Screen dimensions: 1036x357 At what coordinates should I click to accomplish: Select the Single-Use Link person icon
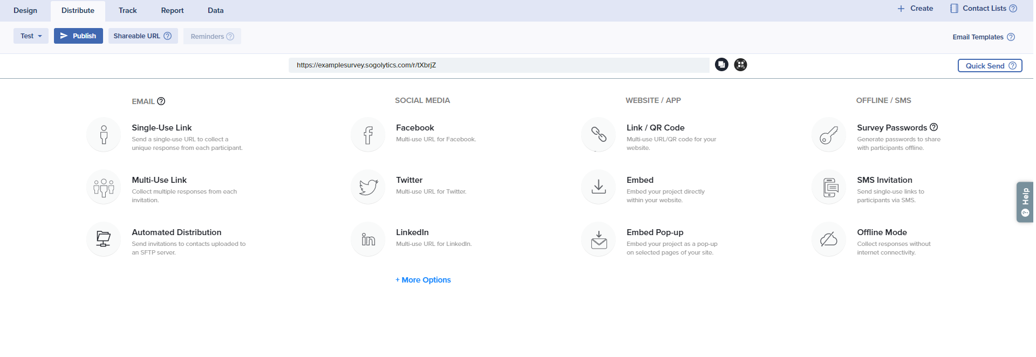pos(104,135)
